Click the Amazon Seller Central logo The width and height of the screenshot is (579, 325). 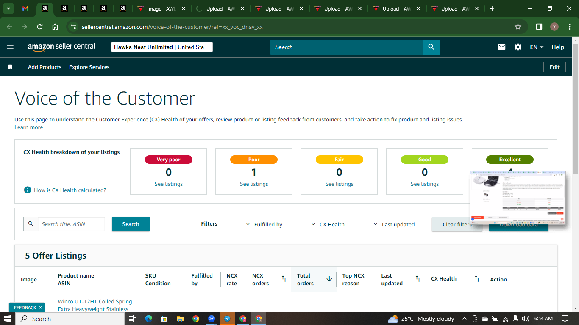(x=61, y=47)
